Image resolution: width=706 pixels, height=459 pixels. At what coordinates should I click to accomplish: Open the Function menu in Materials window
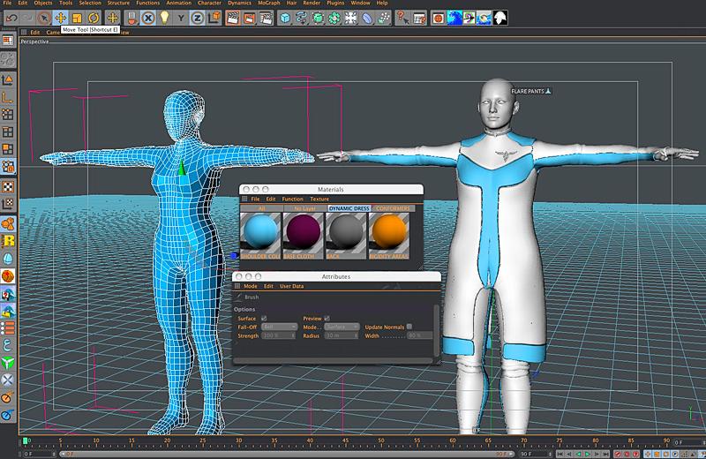pos(293,199)
